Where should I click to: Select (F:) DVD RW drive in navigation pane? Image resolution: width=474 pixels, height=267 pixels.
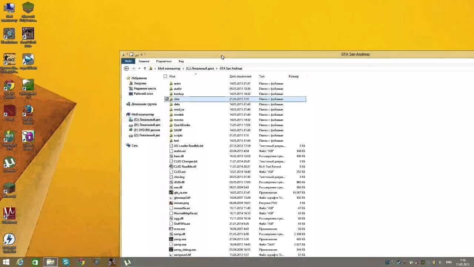pos(147,130)
